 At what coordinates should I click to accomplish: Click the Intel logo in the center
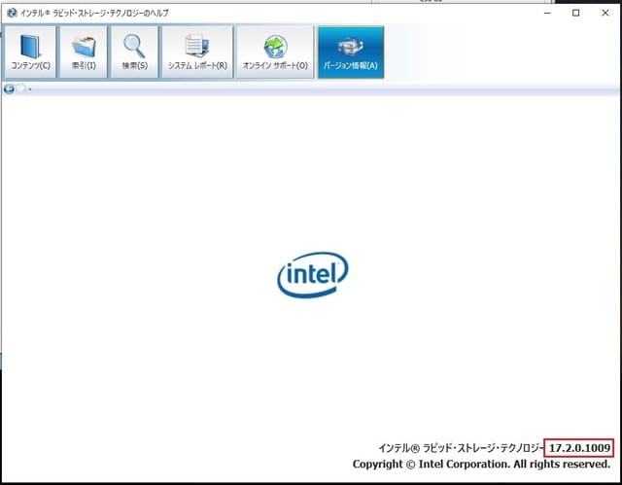pyautogui.click(x=313, y=274)
